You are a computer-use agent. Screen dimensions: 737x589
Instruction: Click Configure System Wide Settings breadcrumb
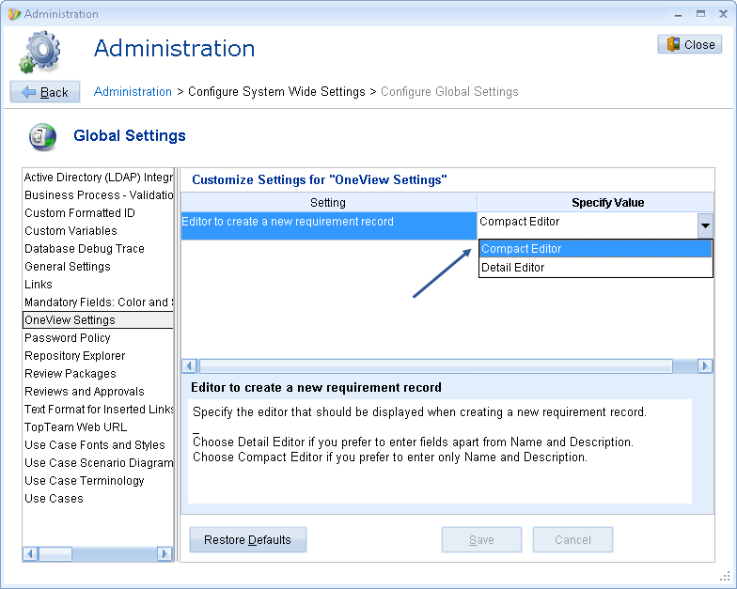click(x=276, y=92)
